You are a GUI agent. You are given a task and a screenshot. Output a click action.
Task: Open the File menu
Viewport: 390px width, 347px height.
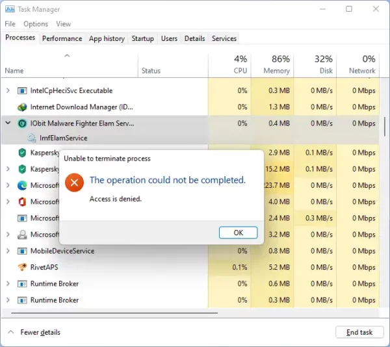(10, 24)
